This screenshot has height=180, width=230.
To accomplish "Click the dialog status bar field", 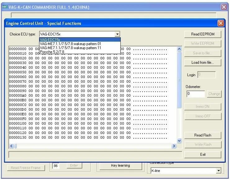I will (95, 155).
